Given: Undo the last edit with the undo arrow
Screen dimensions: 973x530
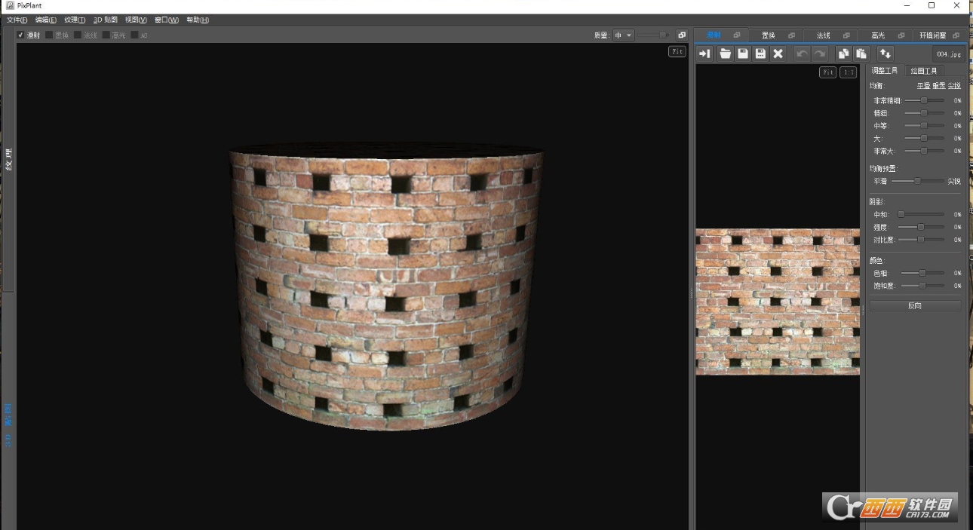Looking at the screenshot, I should pos(801,54).
